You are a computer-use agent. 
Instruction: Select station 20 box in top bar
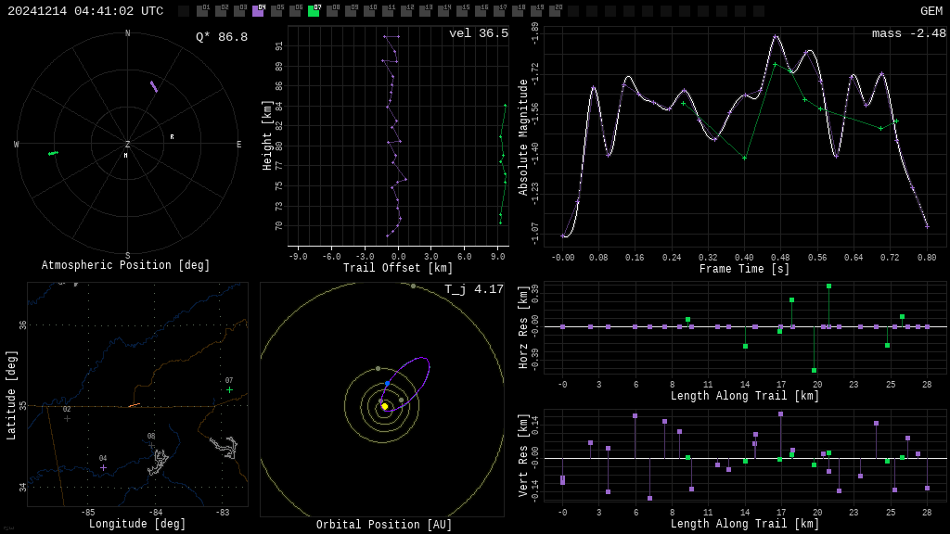tap(555, 11)
